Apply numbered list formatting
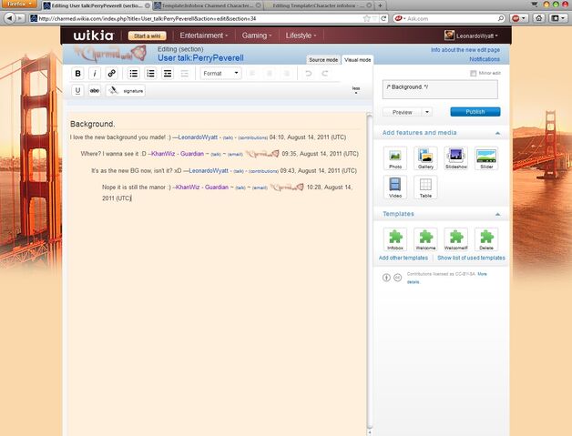 click(x=150, y=74)
